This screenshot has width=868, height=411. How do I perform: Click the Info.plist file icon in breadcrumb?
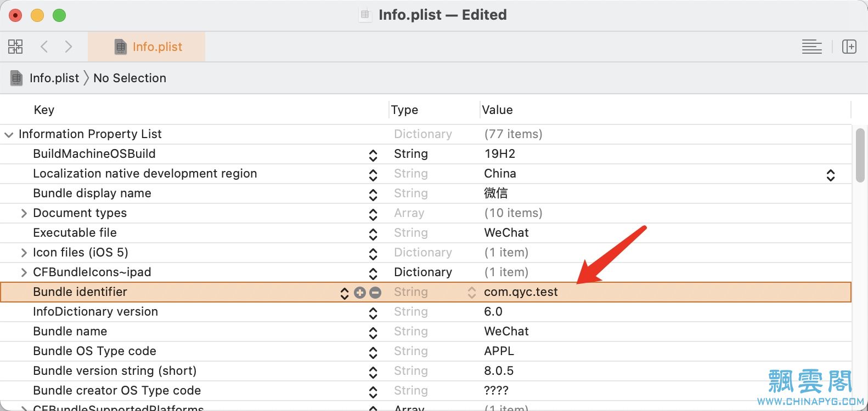pos(16,78)
